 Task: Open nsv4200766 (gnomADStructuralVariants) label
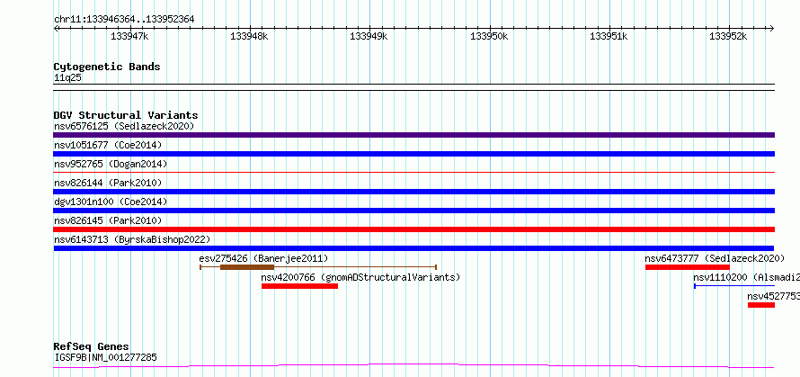(360, 277)
